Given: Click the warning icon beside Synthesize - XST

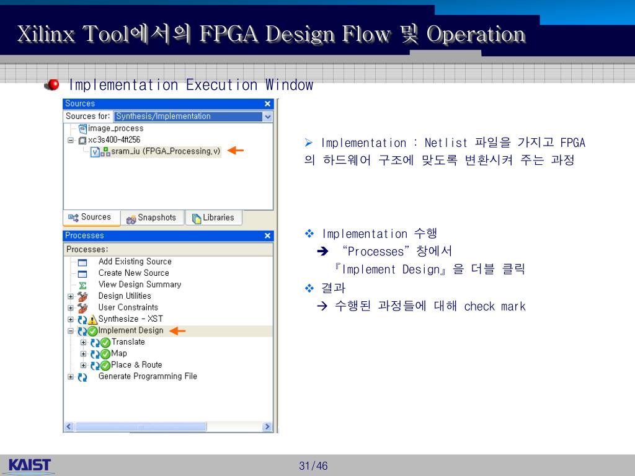Looking at the screenshot, I should tap(93, 320).
